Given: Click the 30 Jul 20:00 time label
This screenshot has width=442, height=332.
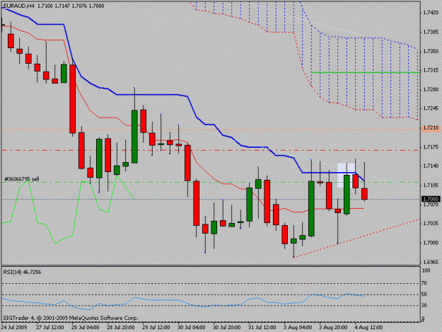Looking at the screenshot, I should click(x=226, y=328).
